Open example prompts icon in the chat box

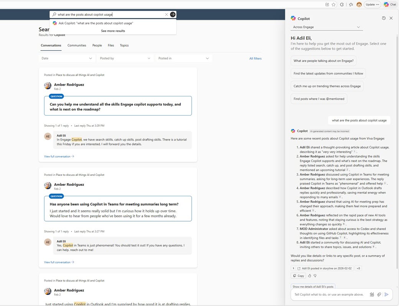[x=371, y=294]
